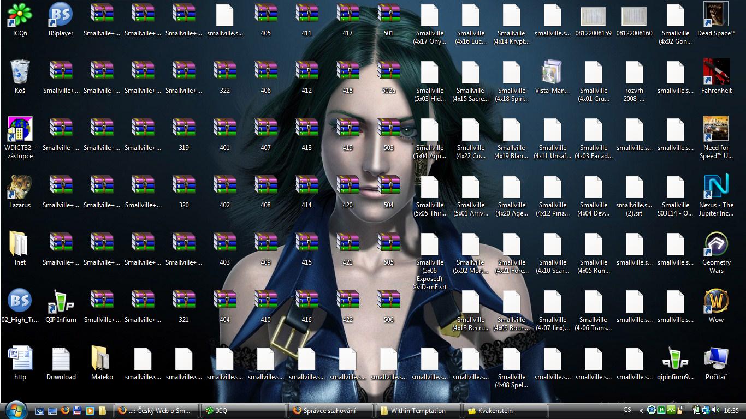Open the Počítač computer icon

point(716,359)
